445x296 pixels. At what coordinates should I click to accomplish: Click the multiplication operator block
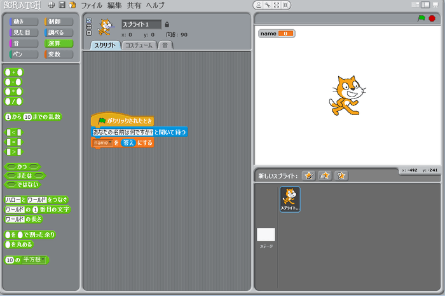(13, 91)
